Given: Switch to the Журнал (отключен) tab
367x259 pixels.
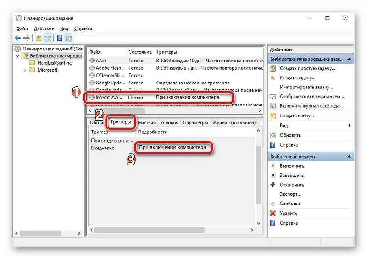Looking at the screenshot, I should click(234, 122).
